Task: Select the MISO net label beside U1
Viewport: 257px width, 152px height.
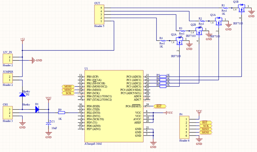Action: click(68, 90)
